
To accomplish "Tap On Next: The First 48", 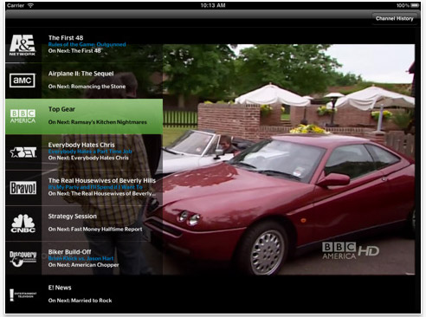I will click(74, 51).
